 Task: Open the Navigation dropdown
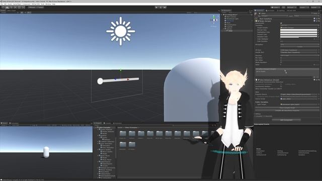(x=300, y=44)
